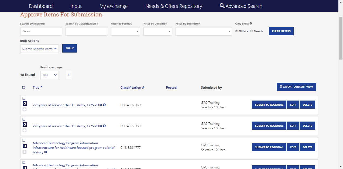
Task: Edit the first 225 years of service item
Action: point(293,105)
